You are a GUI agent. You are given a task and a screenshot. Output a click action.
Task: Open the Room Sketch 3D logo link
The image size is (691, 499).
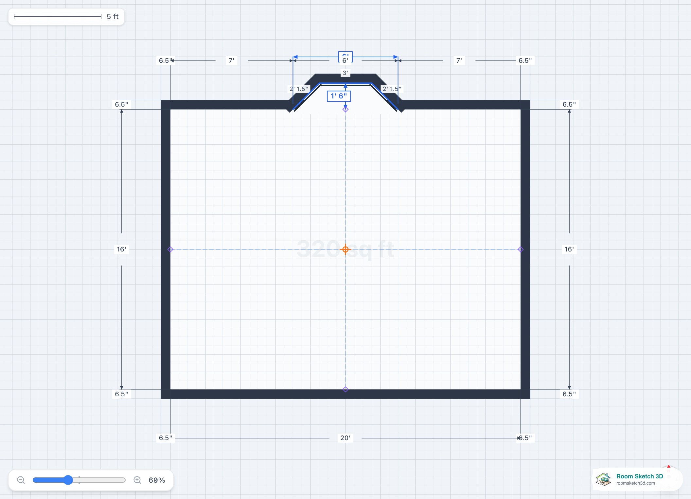point(637,479)
